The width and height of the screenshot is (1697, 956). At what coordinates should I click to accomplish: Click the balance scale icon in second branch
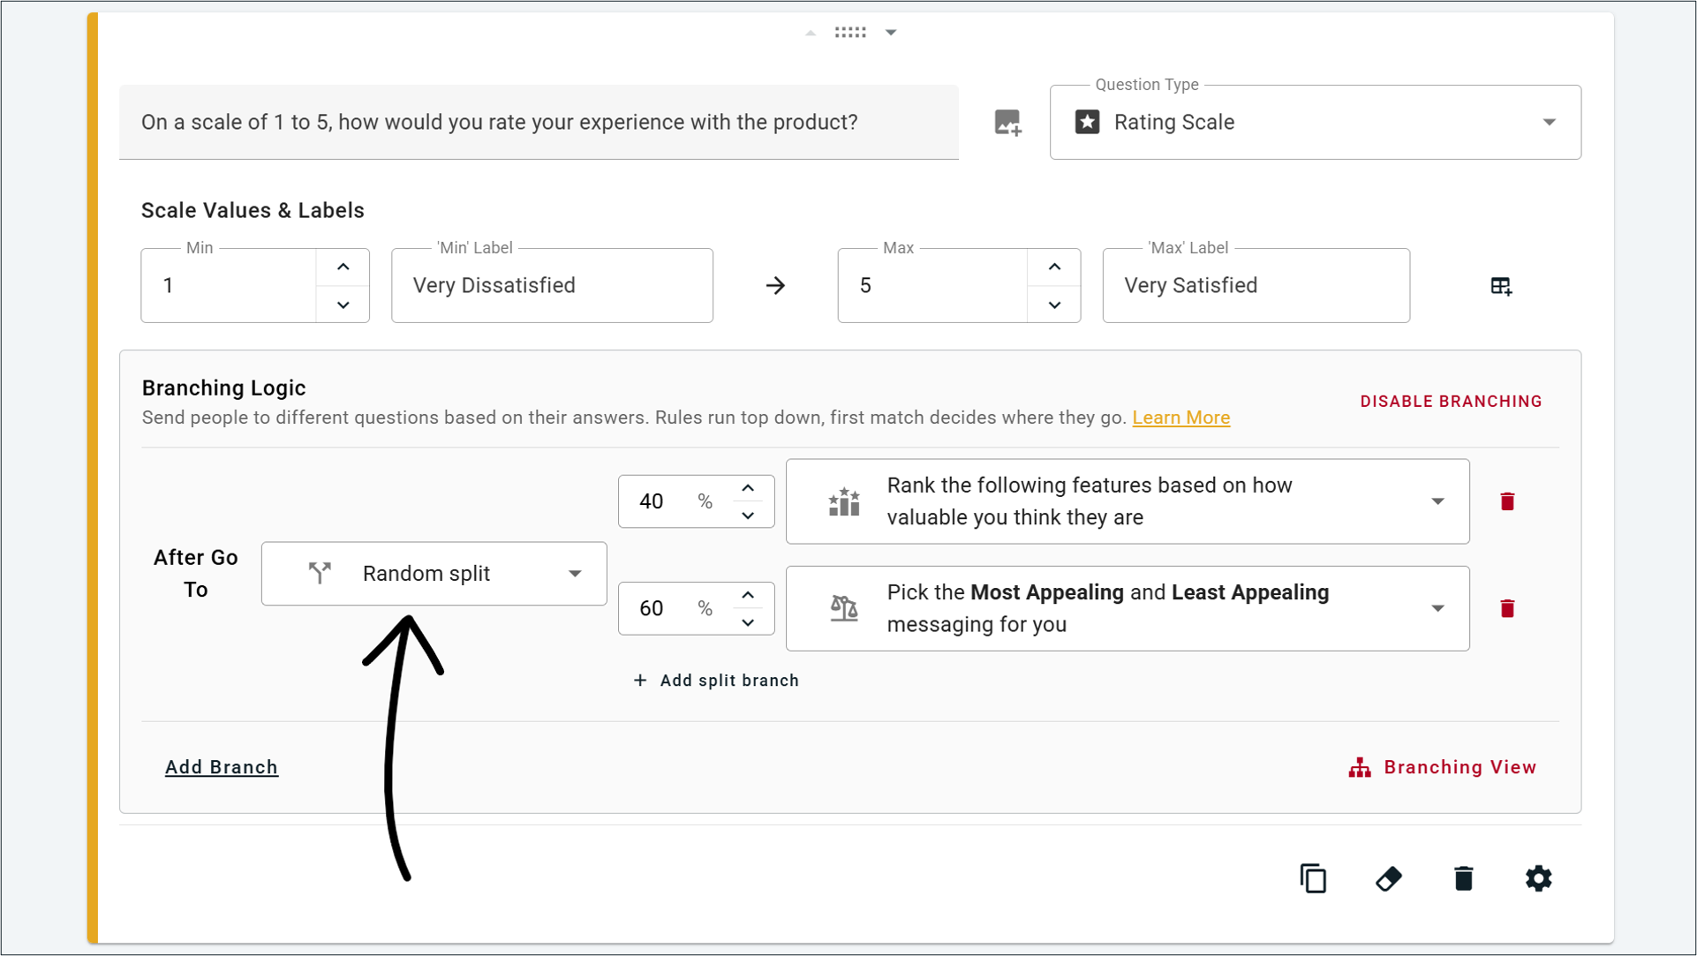click(844, 608)
